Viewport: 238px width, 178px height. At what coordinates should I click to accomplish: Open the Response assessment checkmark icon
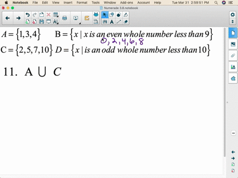[x=87, y=18]
